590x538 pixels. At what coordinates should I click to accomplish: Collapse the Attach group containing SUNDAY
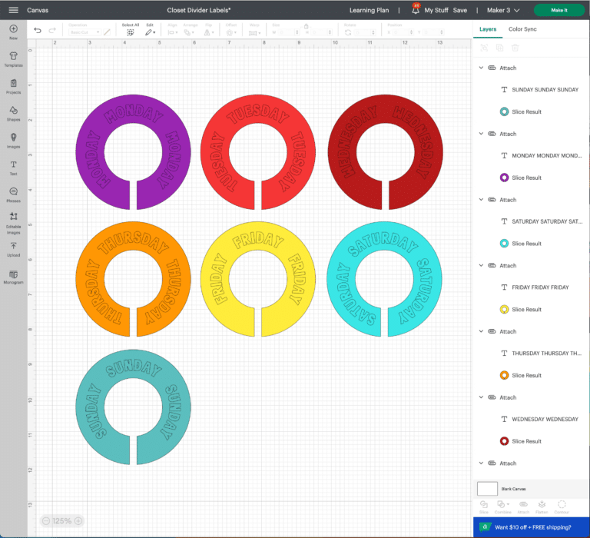[482, 68]
